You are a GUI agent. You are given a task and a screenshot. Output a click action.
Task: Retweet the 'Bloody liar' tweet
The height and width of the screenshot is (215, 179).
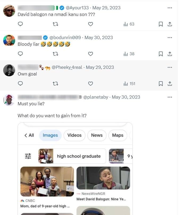(x=55, y=54)
